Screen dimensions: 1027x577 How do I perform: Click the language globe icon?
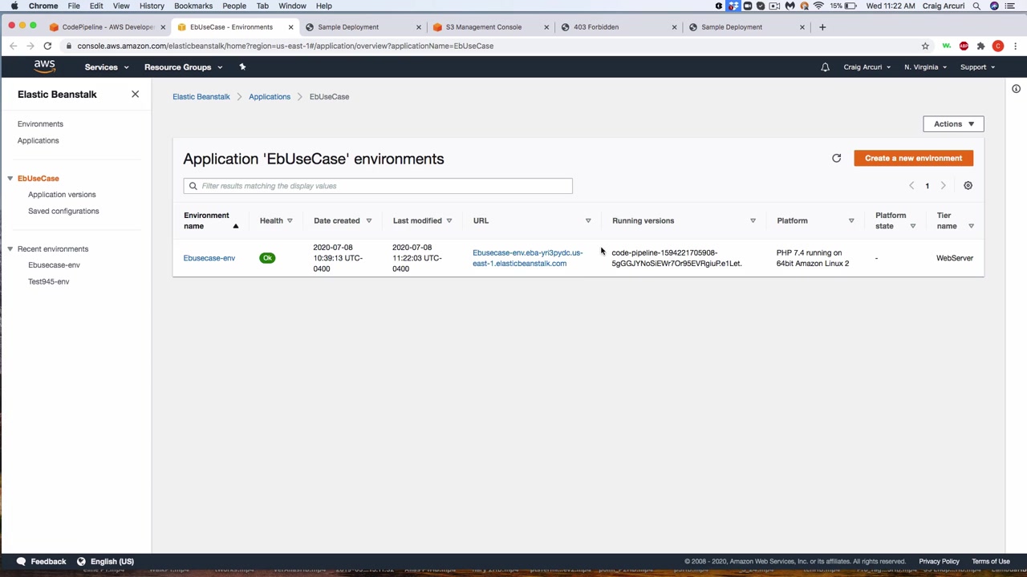pos(81,562)
